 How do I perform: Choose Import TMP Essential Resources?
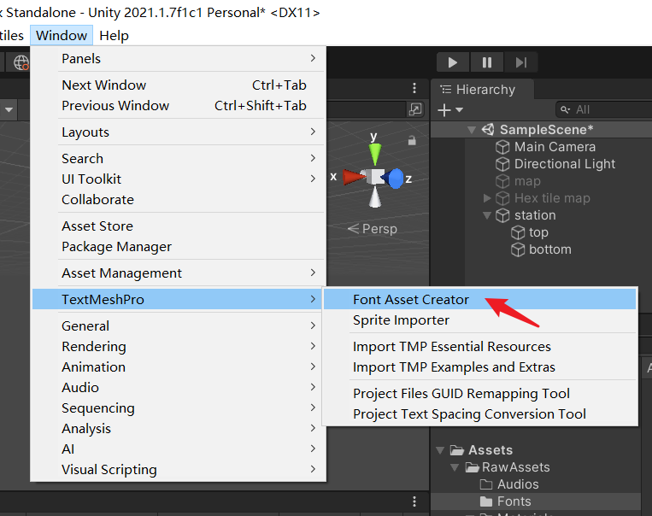[480, 347]
